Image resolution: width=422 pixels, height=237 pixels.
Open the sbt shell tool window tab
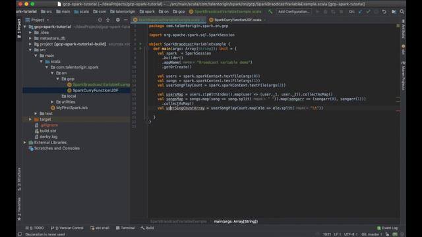pyautogui.click(x=100, y=228)
